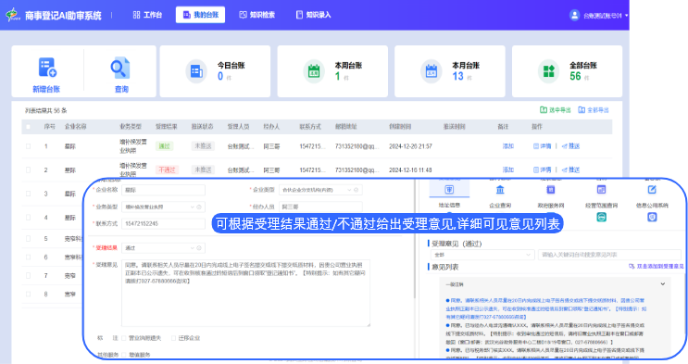Tick the 营业执照遗失 checkbox

pyautogui.click(x=124, y=338)
